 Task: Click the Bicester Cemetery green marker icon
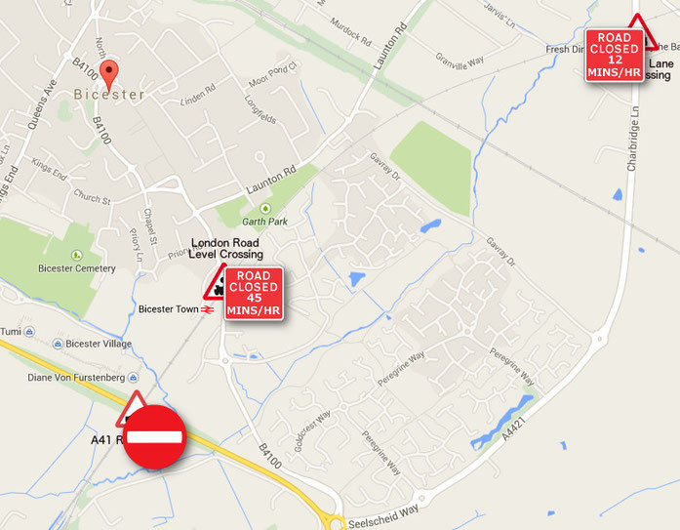(77, 255)
